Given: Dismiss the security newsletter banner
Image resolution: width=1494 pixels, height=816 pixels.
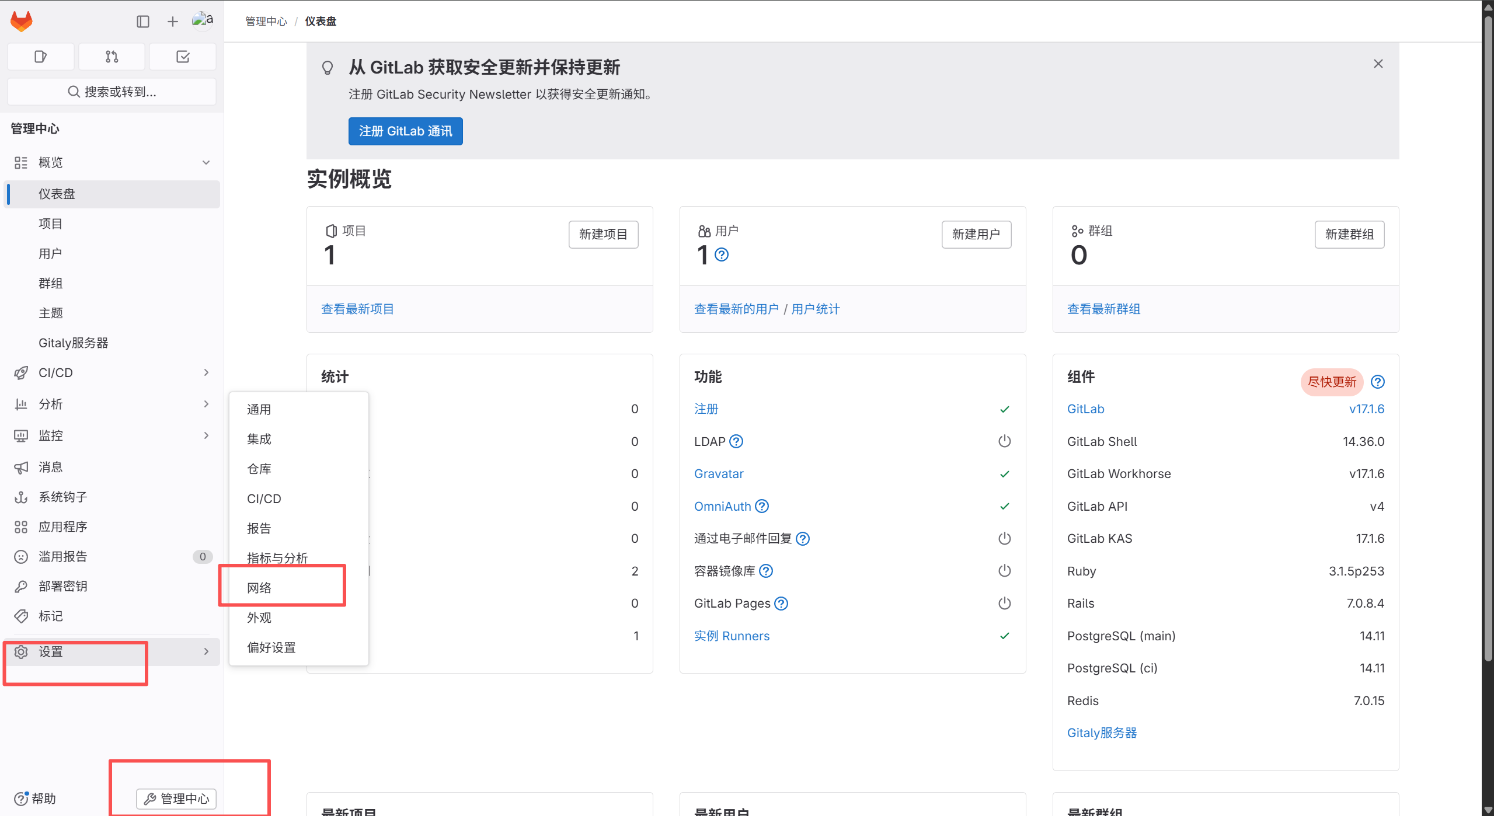Looking at the screenshot, I should (1378, 64).
